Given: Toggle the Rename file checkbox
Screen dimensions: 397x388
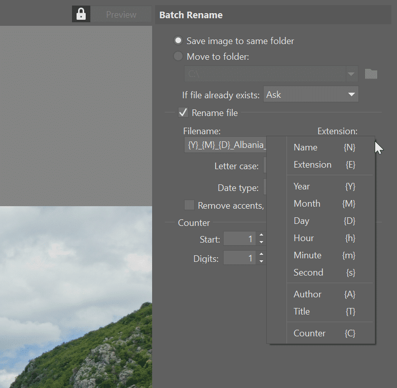Looking at the screenshot, I should (x=183, y=112).
